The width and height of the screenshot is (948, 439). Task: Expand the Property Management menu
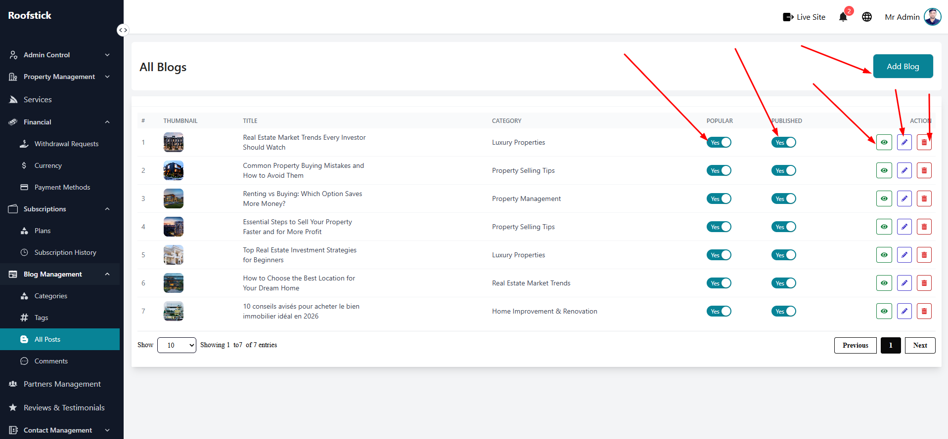pyautogui.click(x=60, y=77)
